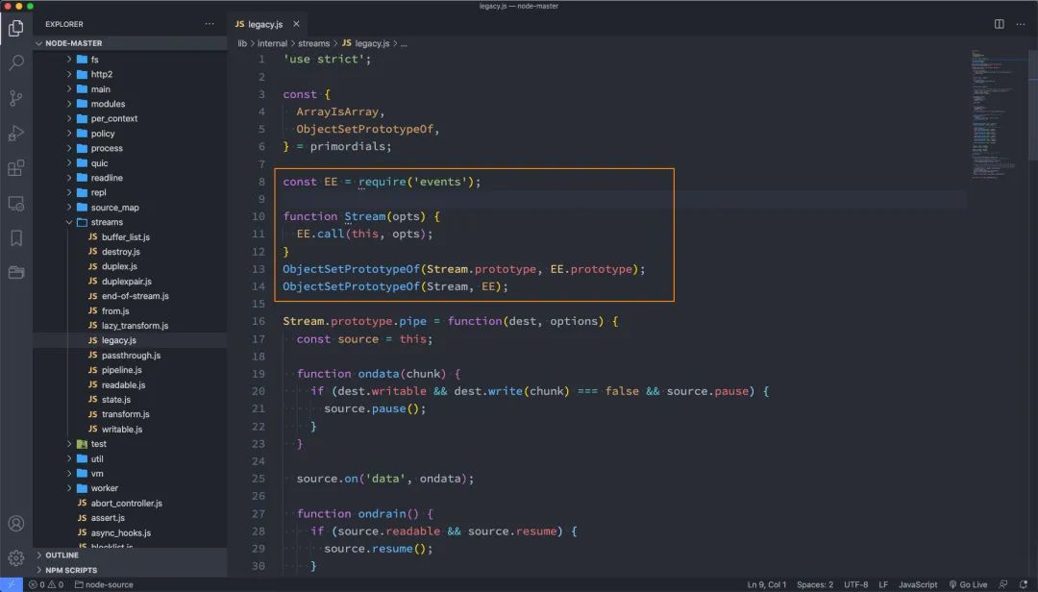Click the UTF-8 encoding indicator
The width and height of the screenshot is (1038, 592).
click(855, 584)
